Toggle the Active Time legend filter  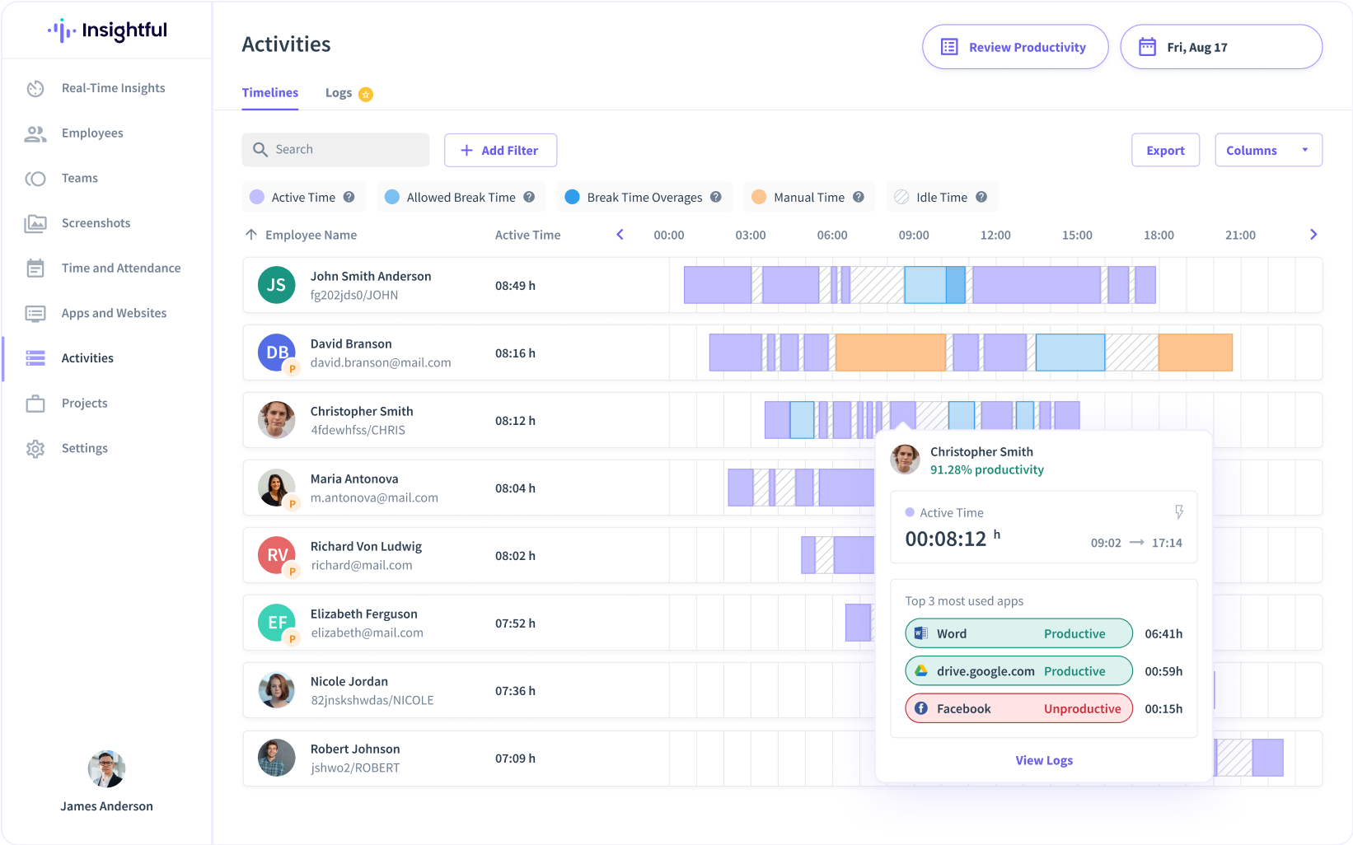303,197
